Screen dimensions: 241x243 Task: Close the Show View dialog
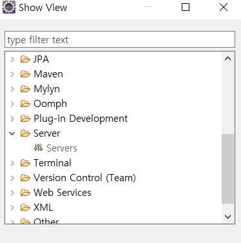pyautogui.click(x=224, y=7)
